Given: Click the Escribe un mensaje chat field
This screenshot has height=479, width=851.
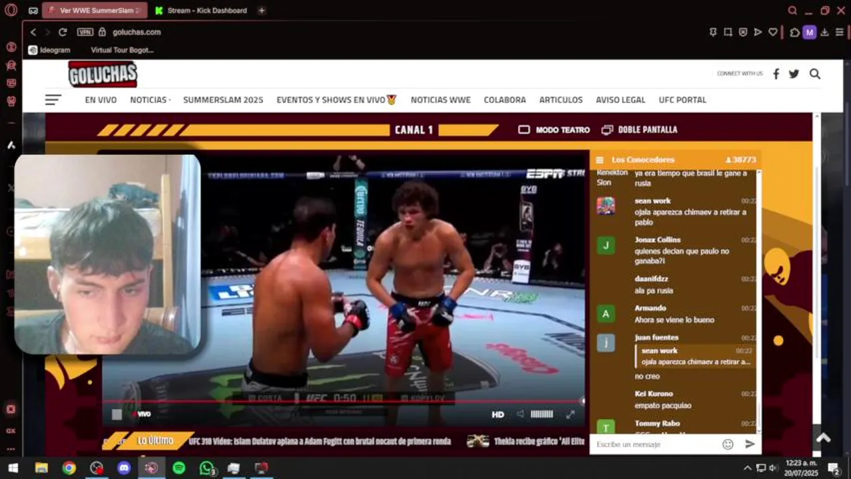Looking at the screenshot, I should tap(656, 444).
